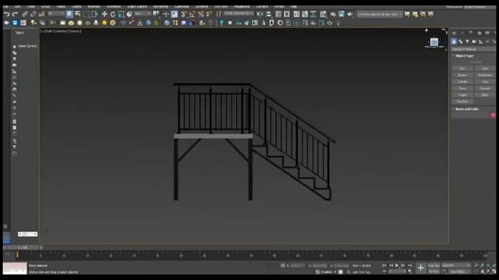The height and width of the screenshot is (280, 499).
Task: Click the Sphere primitive button
Action: coord(462,75)
